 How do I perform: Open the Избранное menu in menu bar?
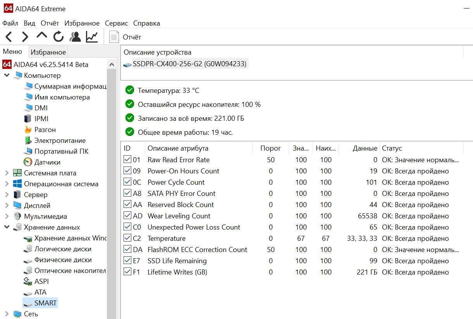(x=82, y=23)
